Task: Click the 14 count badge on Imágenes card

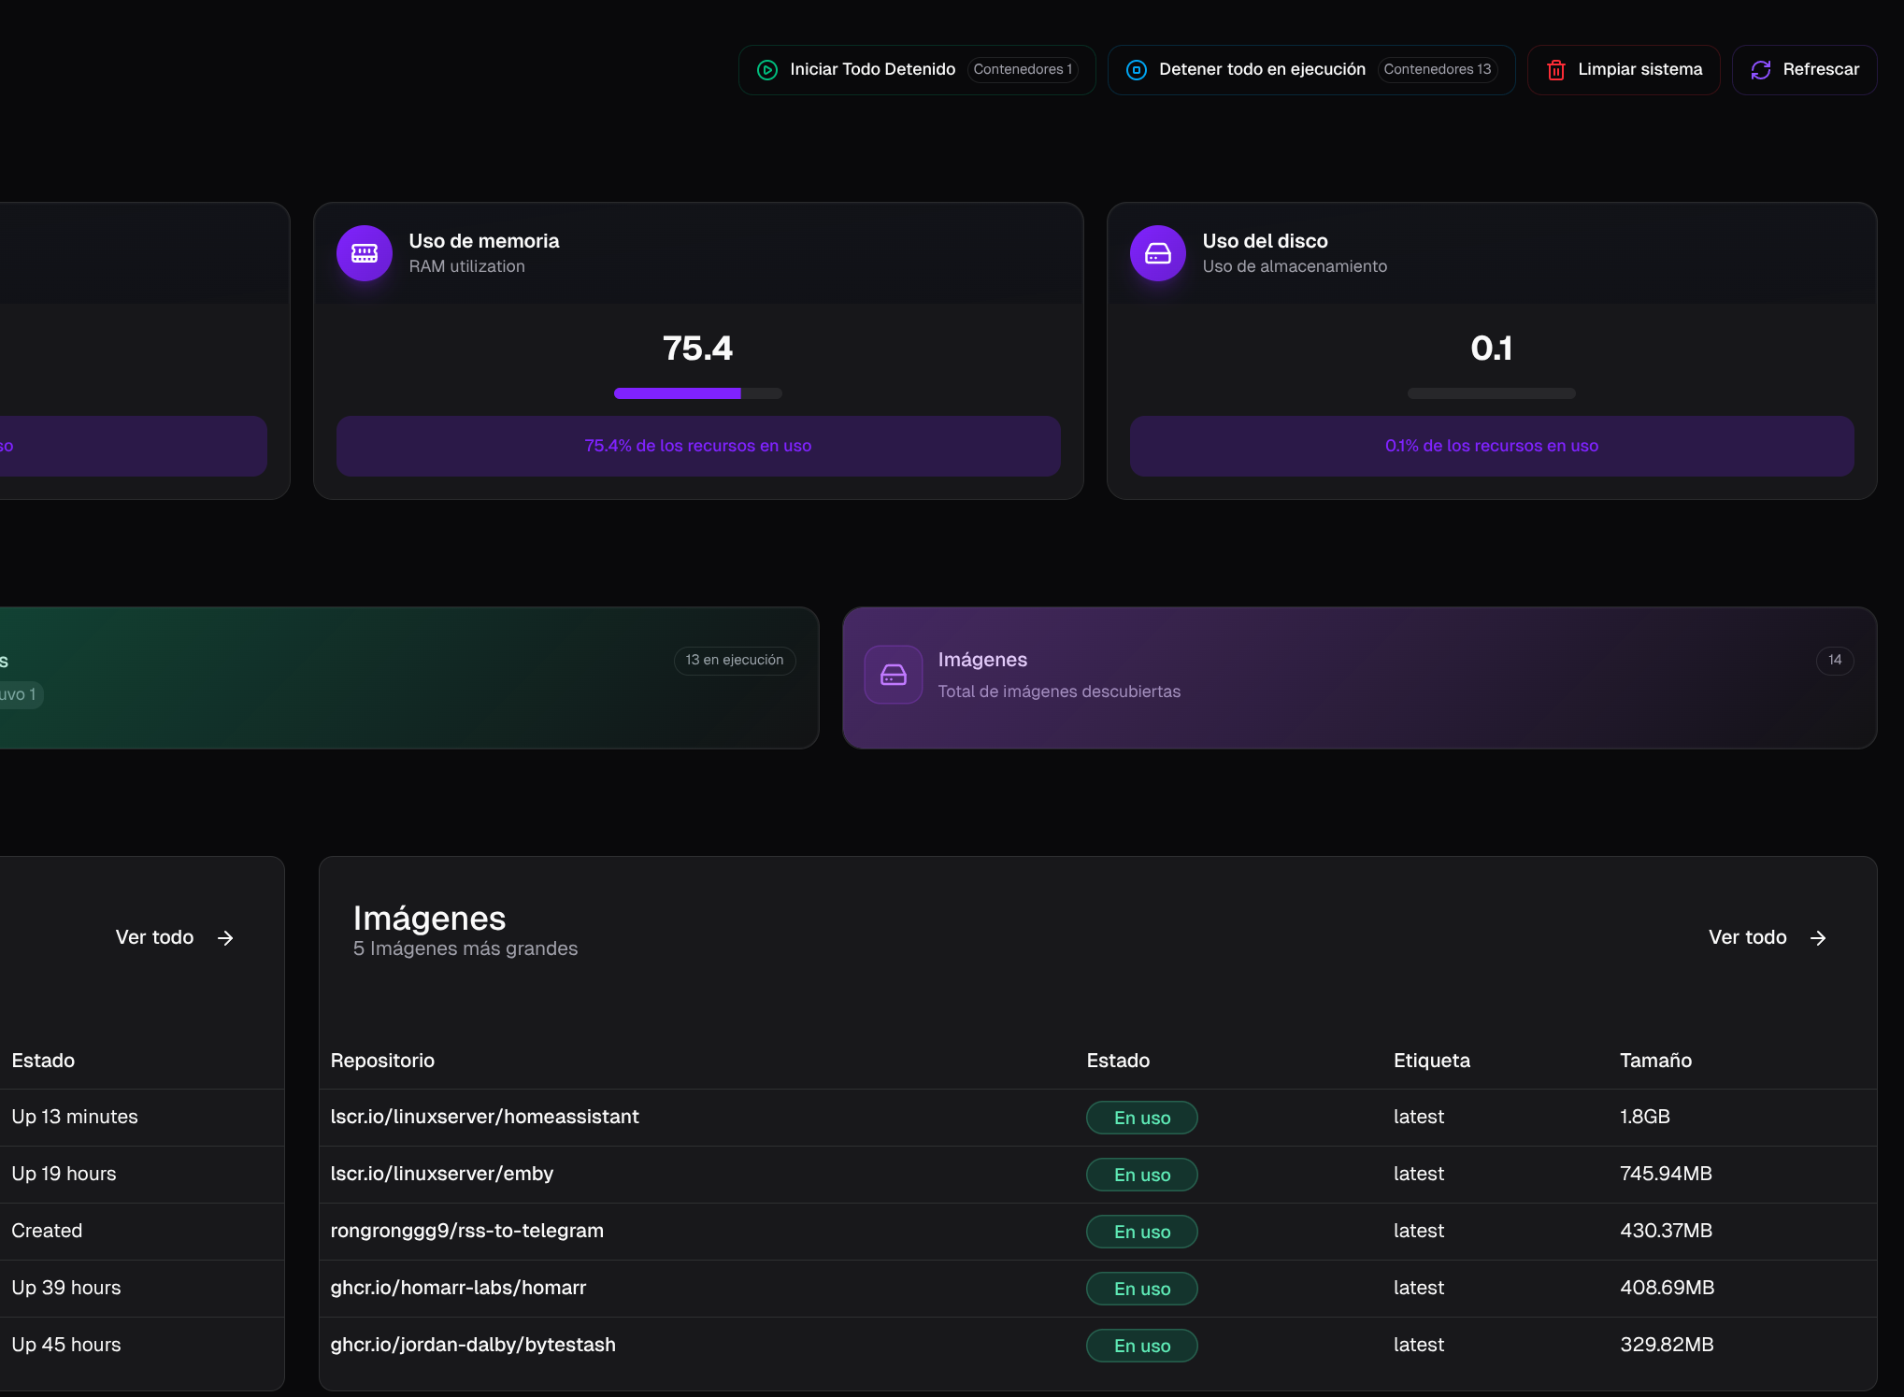Action: point(1834,660)
